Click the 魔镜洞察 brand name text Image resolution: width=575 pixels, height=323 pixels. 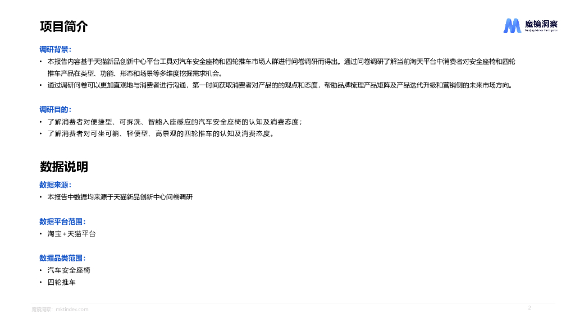click(x=541, y=24)
